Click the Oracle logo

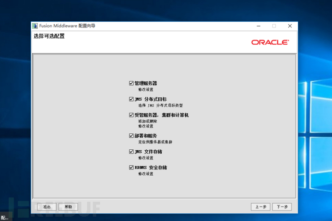[x=270, y=42]
